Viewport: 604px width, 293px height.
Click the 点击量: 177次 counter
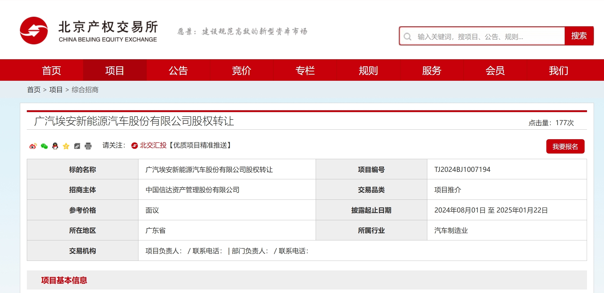click(x=551, y=123)
